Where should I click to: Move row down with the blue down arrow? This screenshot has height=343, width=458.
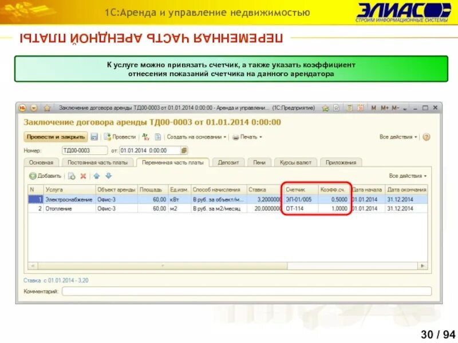108,176
